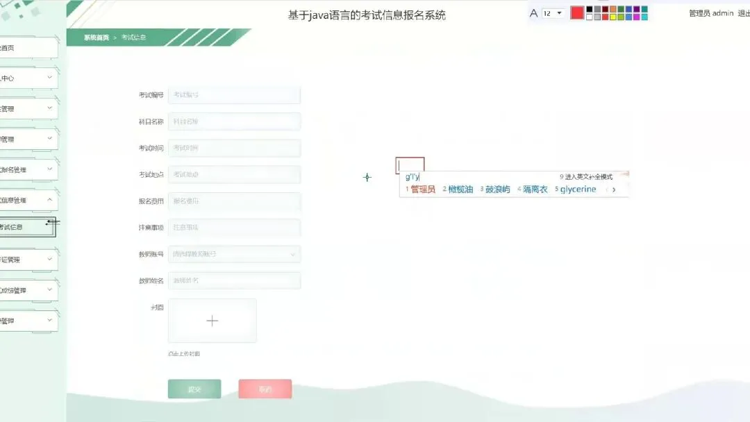The image size is (750, 422).
Task: Click the 教师姓名 input field
Action: [x=235, y=280]
